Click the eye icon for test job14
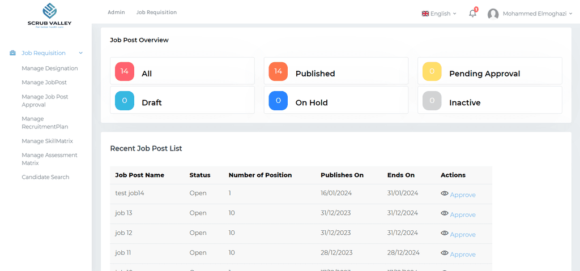 pyautogui.click(x=445, y=193)
